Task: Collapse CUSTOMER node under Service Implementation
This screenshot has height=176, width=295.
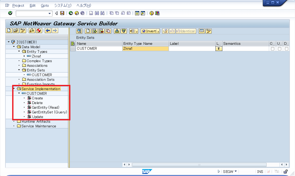Action: [x=19, y=93]
